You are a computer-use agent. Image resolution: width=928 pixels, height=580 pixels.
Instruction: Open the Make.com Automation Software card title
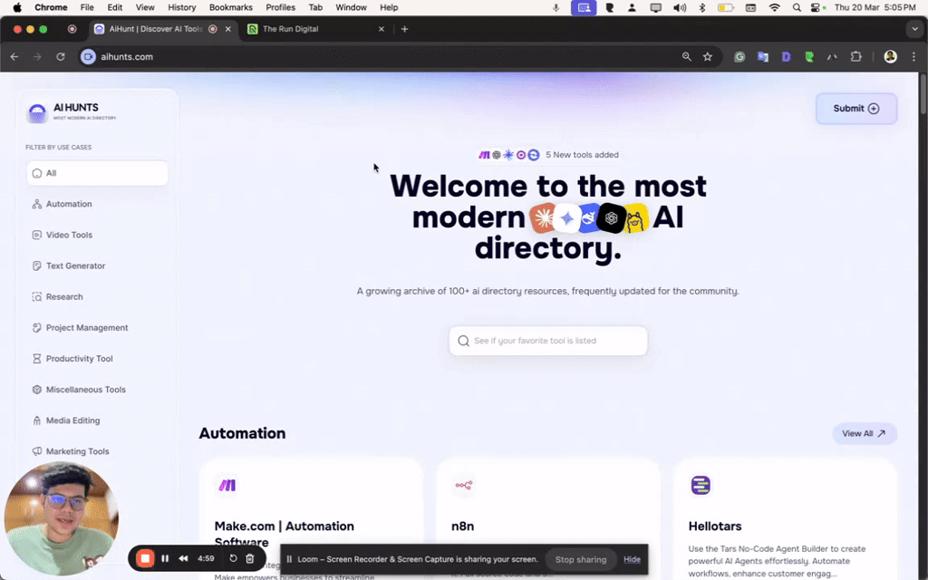[284, 534]
